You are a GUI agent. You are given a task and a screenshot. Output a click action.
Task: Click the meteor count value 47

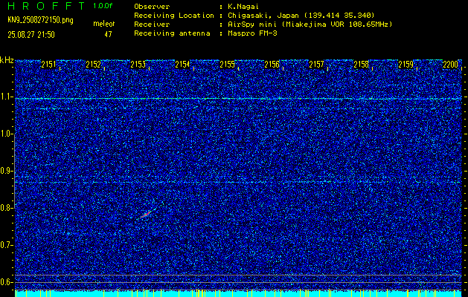tap(108, 34)
